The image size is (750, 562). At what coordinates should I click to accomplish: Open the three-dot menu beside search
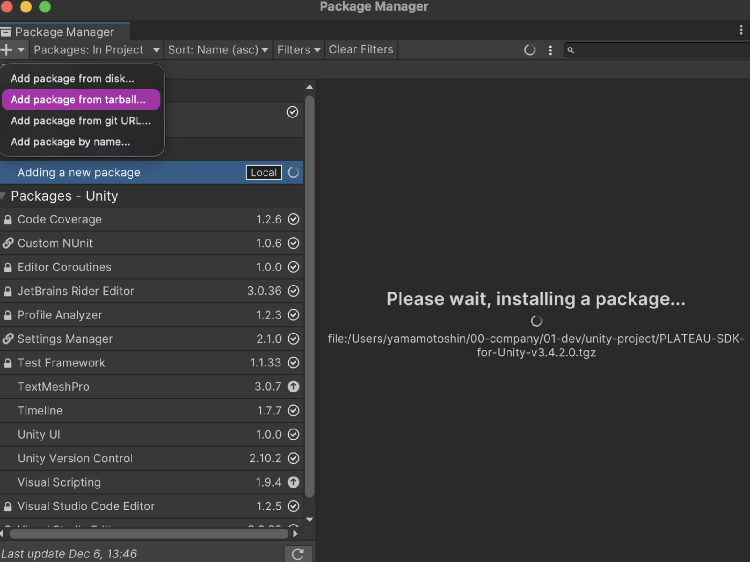[x=550, y=50]
